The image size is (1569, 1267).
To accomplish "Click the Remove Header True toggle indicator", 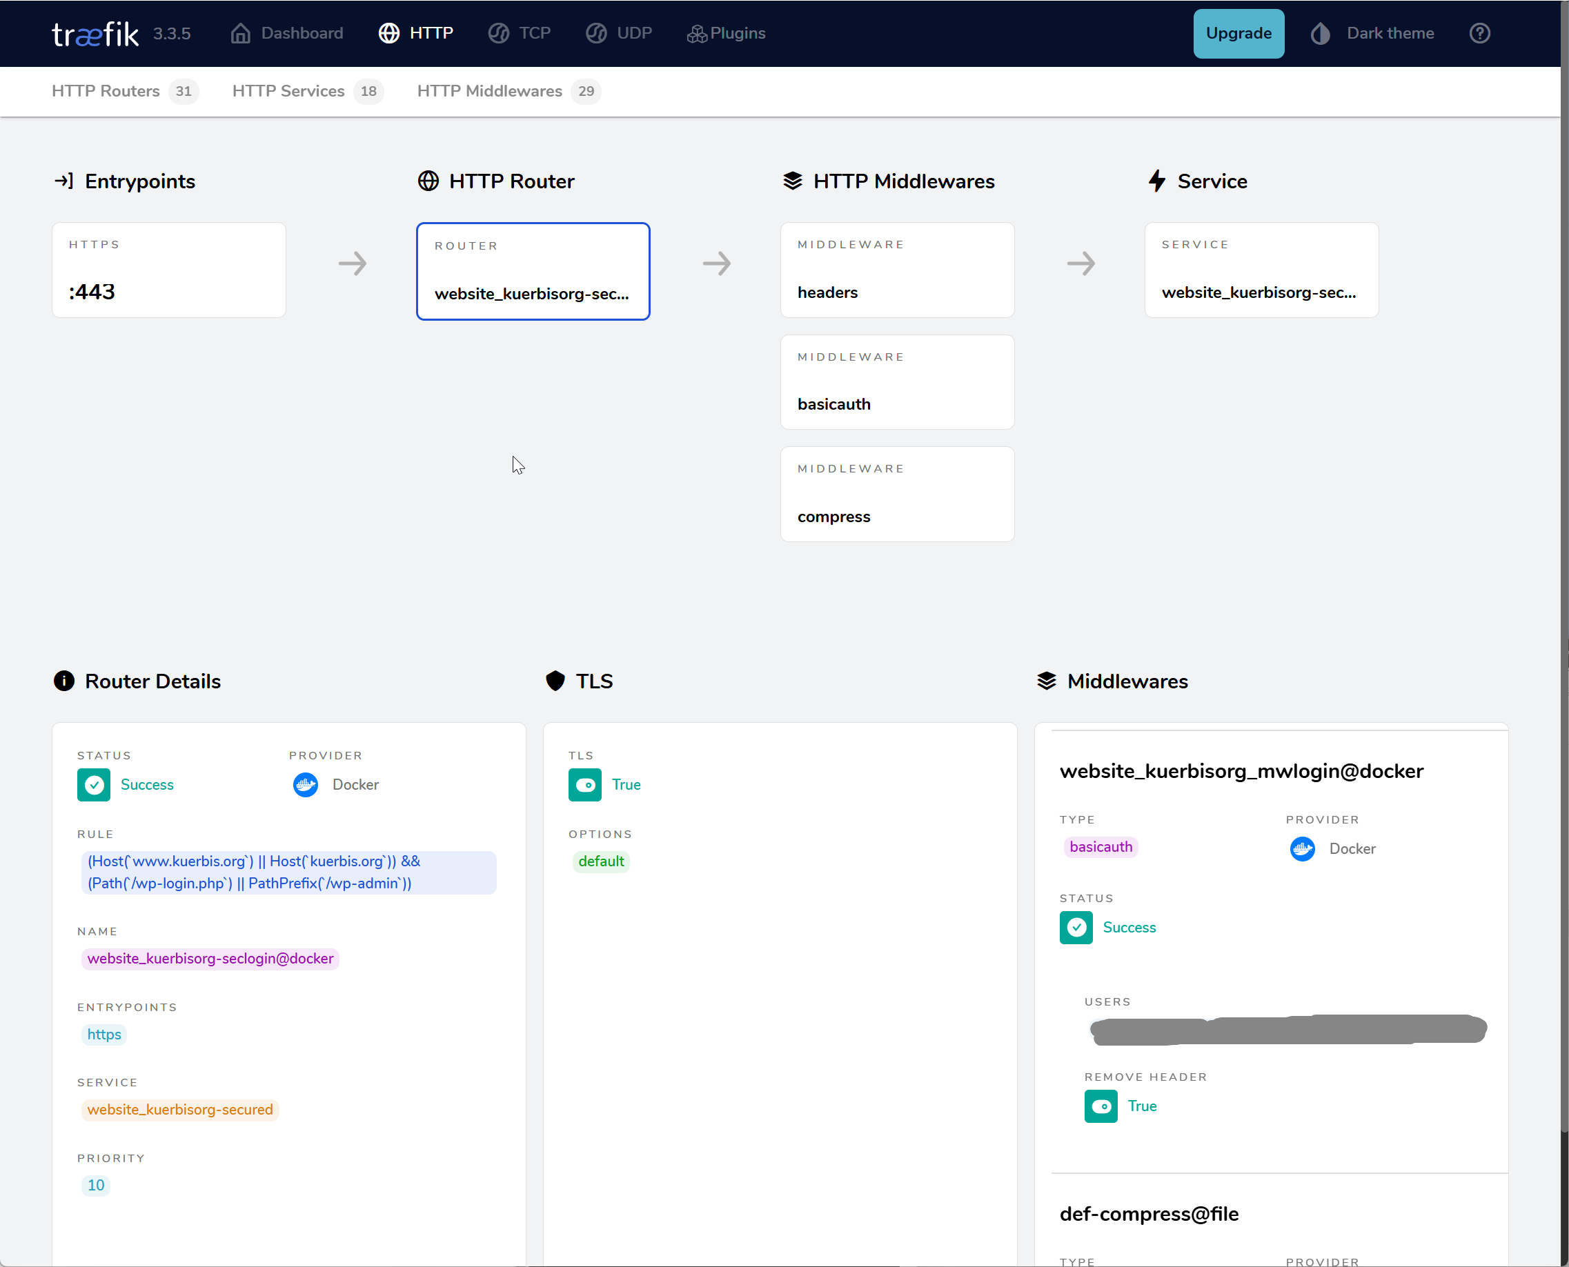I will coord(1101,1106).
